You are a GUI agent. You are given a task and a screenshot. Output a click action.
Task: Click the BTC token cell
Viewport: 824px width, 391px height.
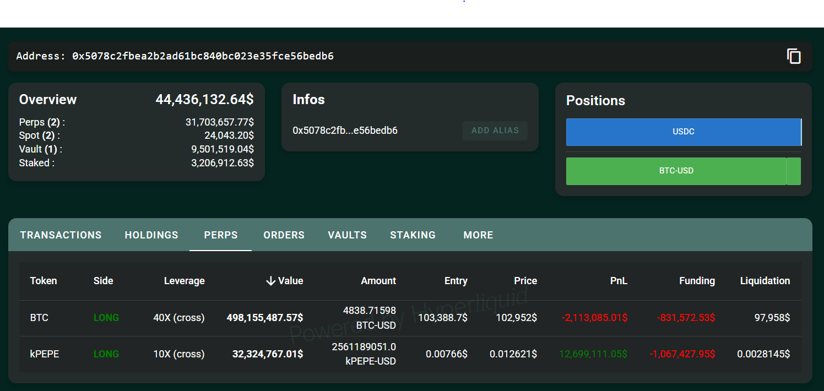tap(39, 318)
